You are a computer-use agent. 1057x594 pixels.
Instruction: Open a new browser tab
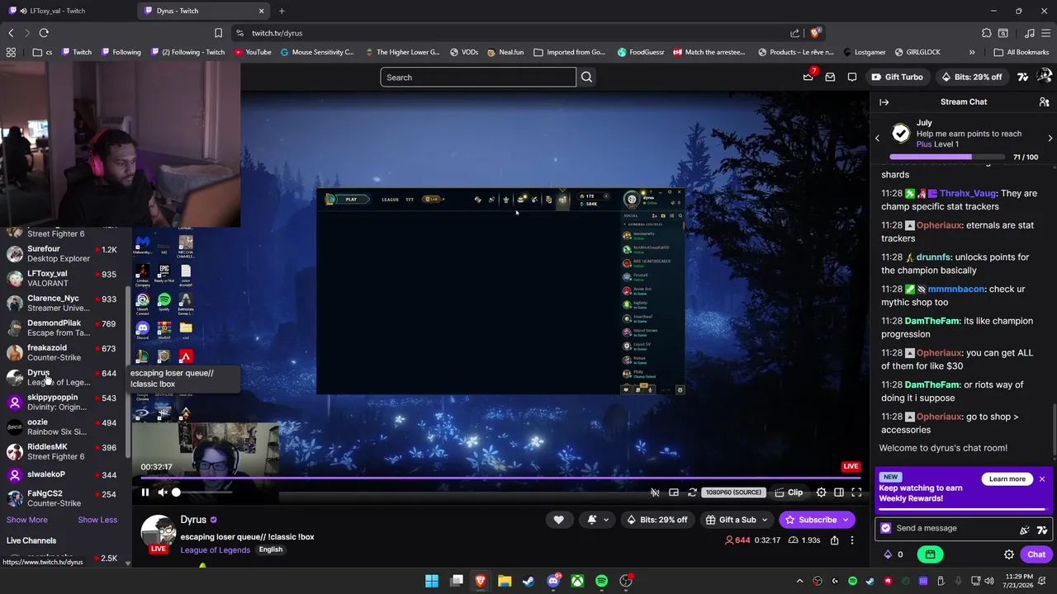pyautogui.click(x=282, y=11)
